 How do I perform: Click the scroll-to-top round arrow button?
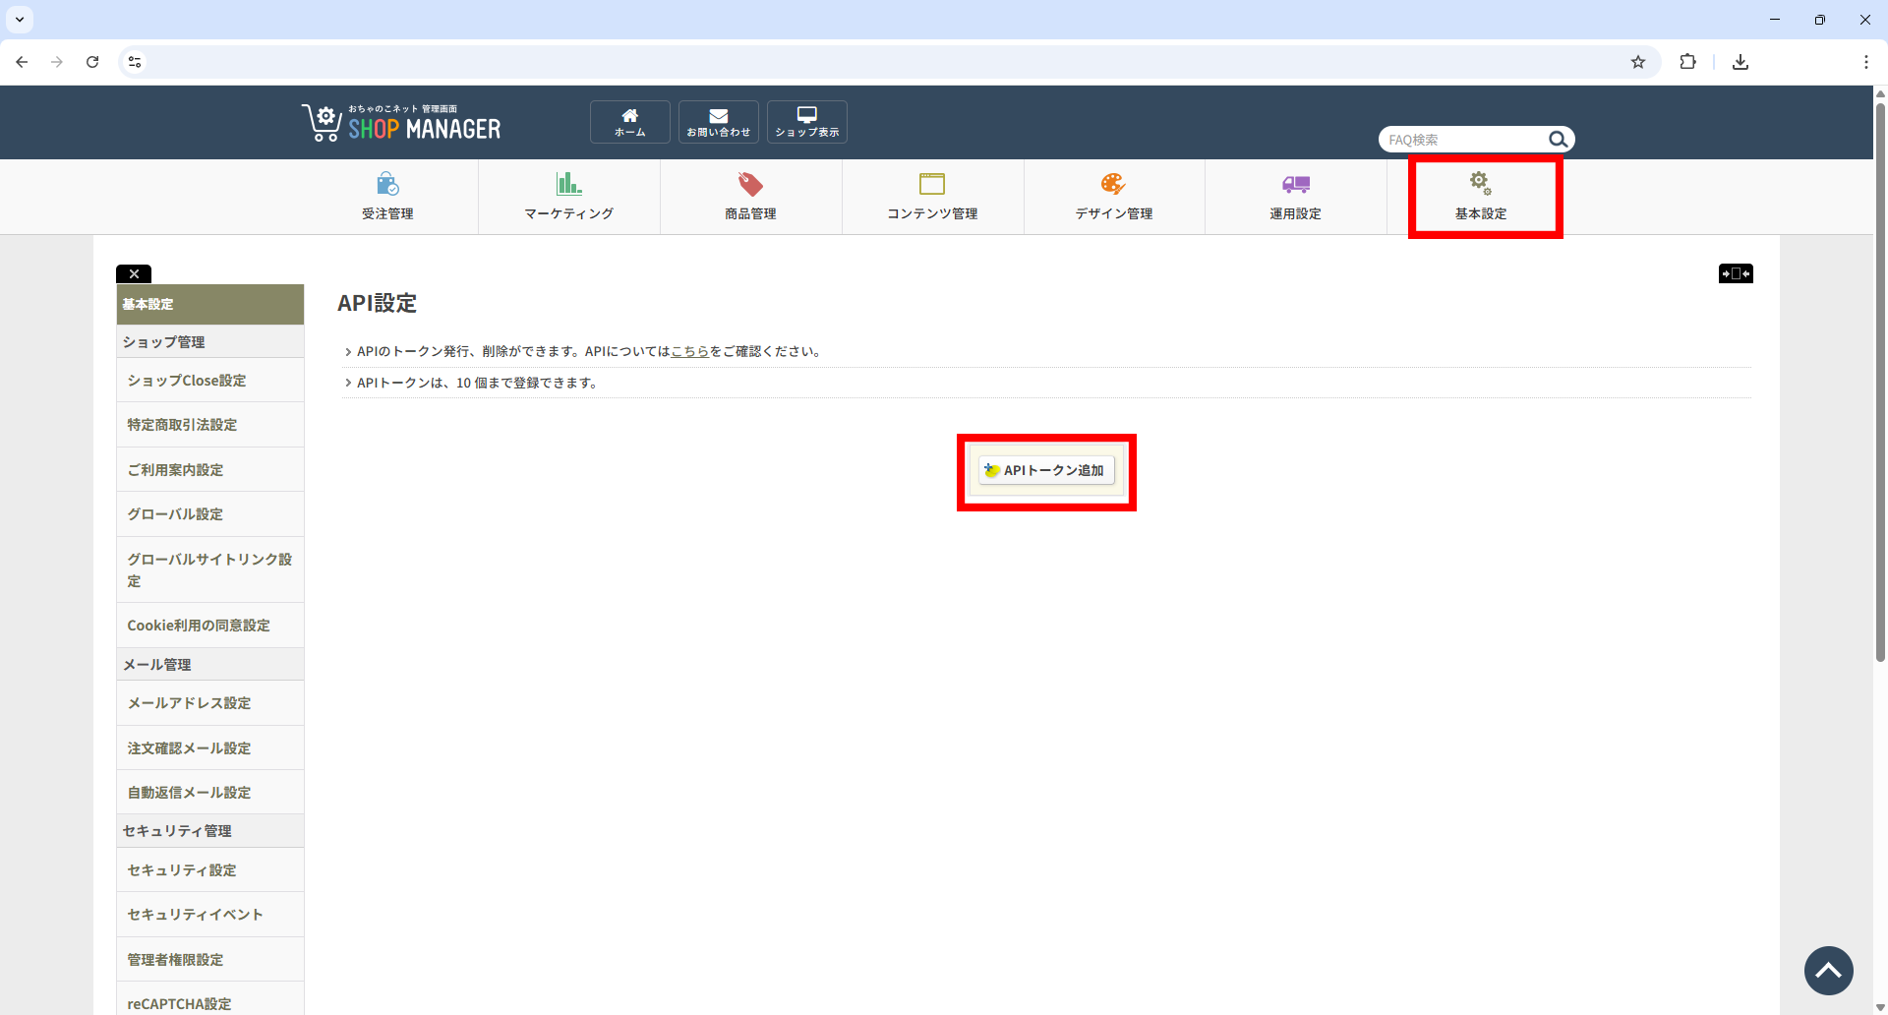point(1828,971)
